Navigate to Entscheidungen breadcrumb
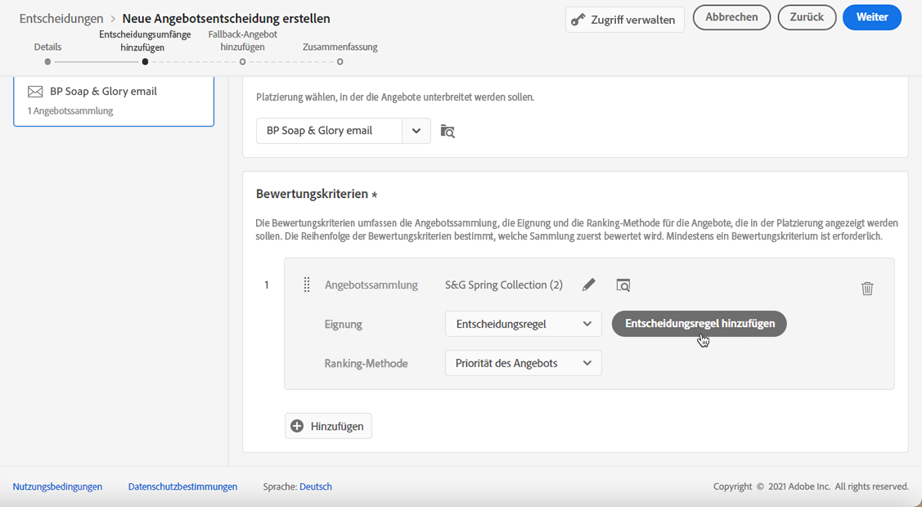This screenshot has width=922, height=507. 61,18
